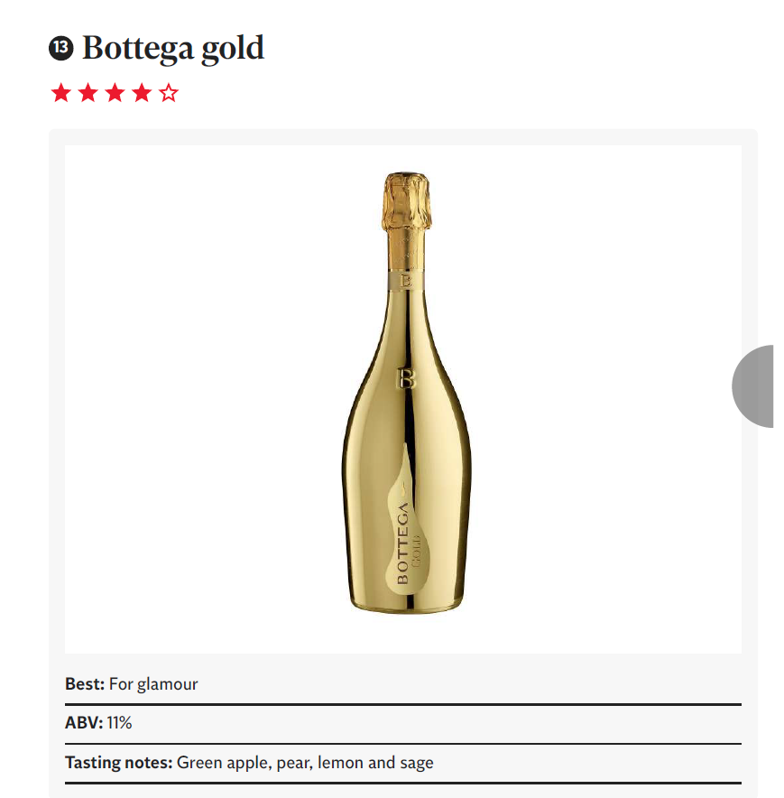Select the 11% ABV value
Image resolution: width=784 pixels, height=798 pixels.
click(120, 723)
